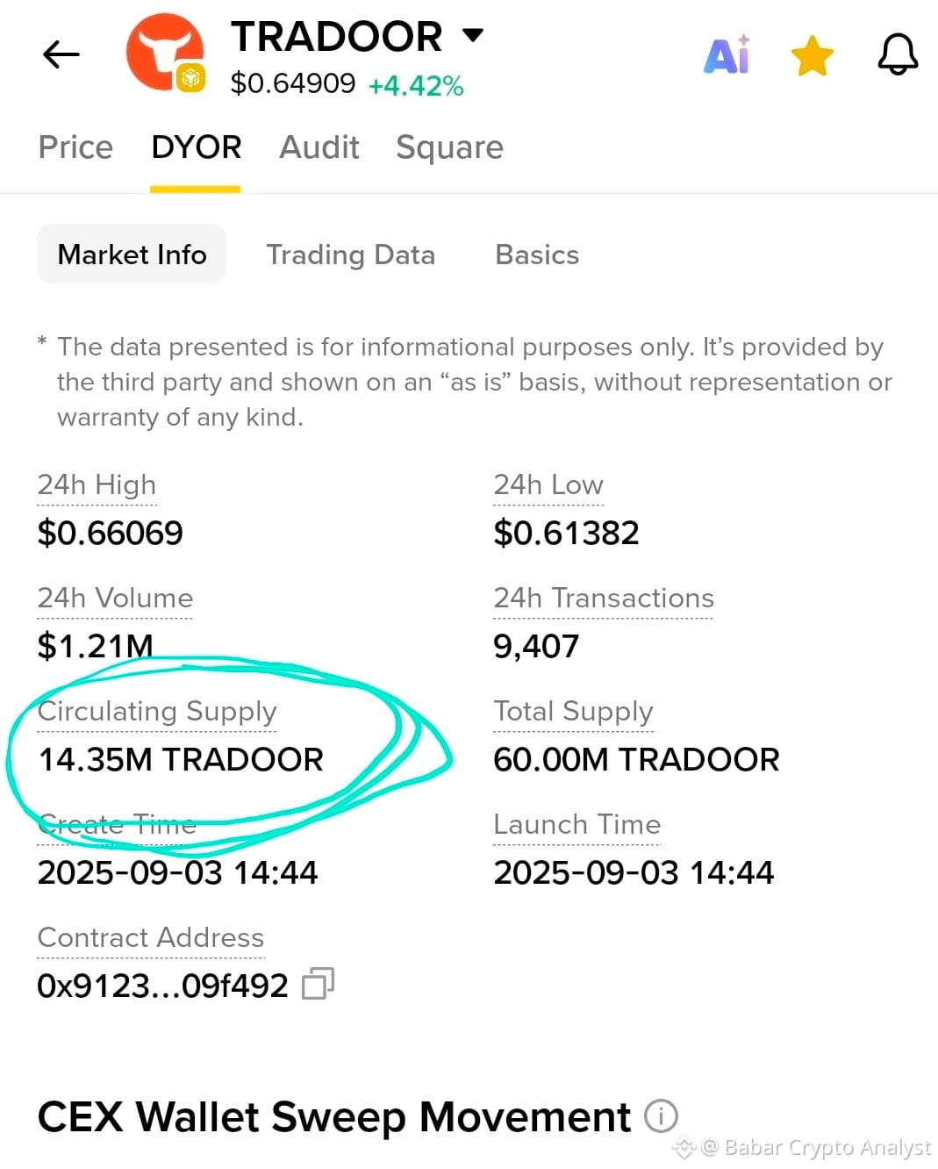The height and width of the screenshot is (1169, 938).
Task: Open the AI assistant icon
Action: click(x=727, y=54)
